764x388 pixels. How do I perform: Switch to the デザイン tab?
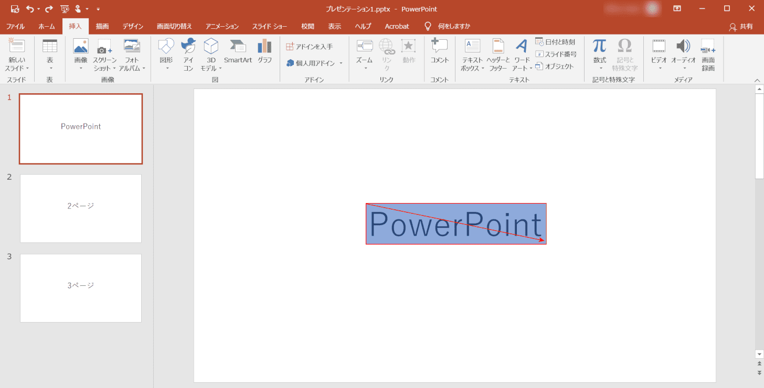click(133, 26)
